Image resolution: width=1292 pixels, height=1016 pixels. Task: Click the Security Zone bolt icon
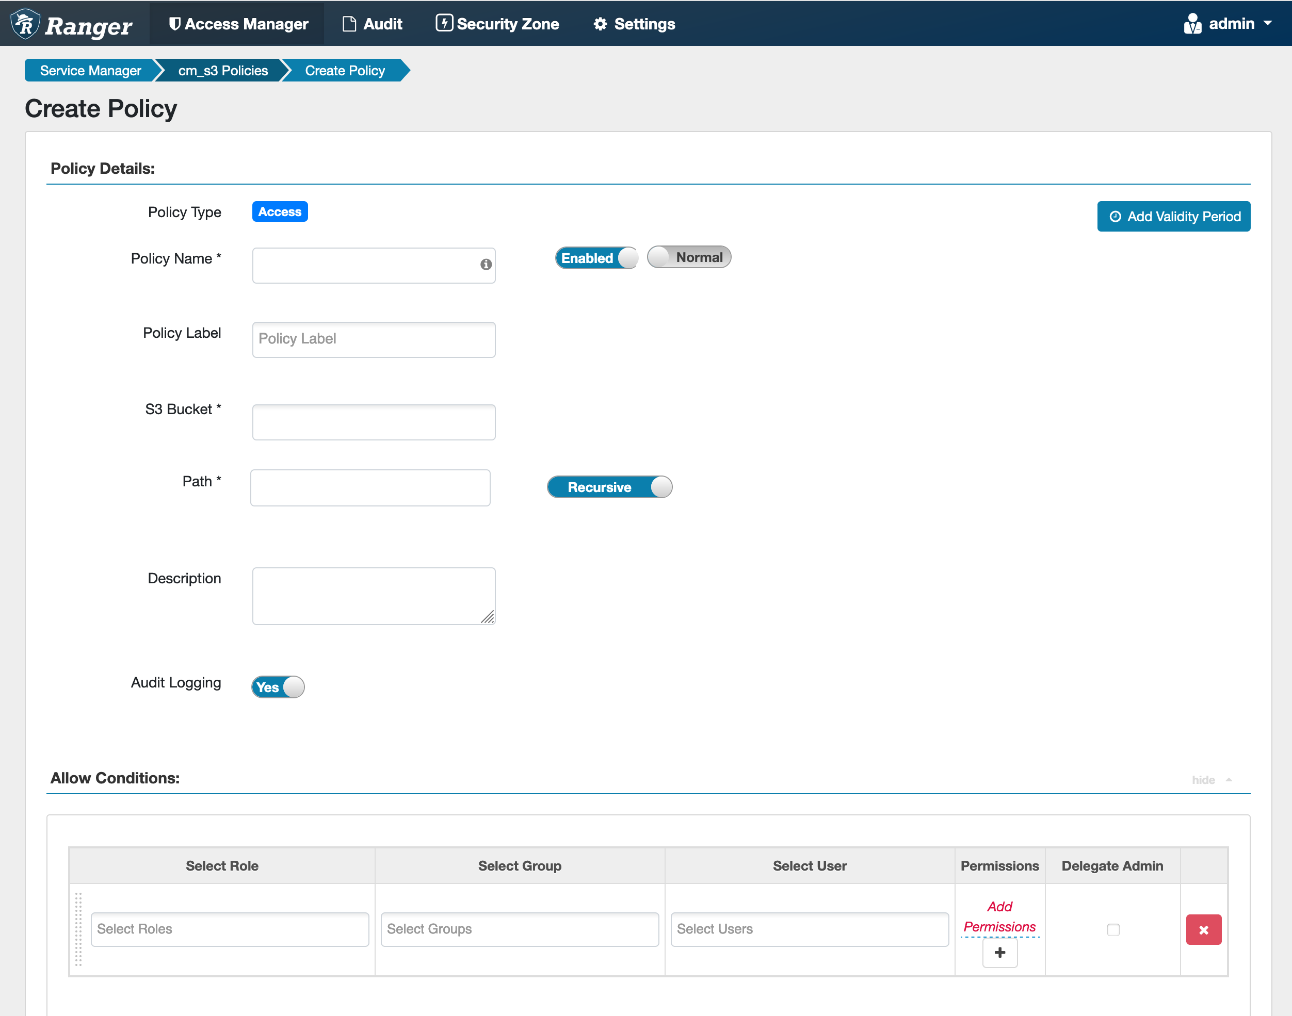coord(444,23)
